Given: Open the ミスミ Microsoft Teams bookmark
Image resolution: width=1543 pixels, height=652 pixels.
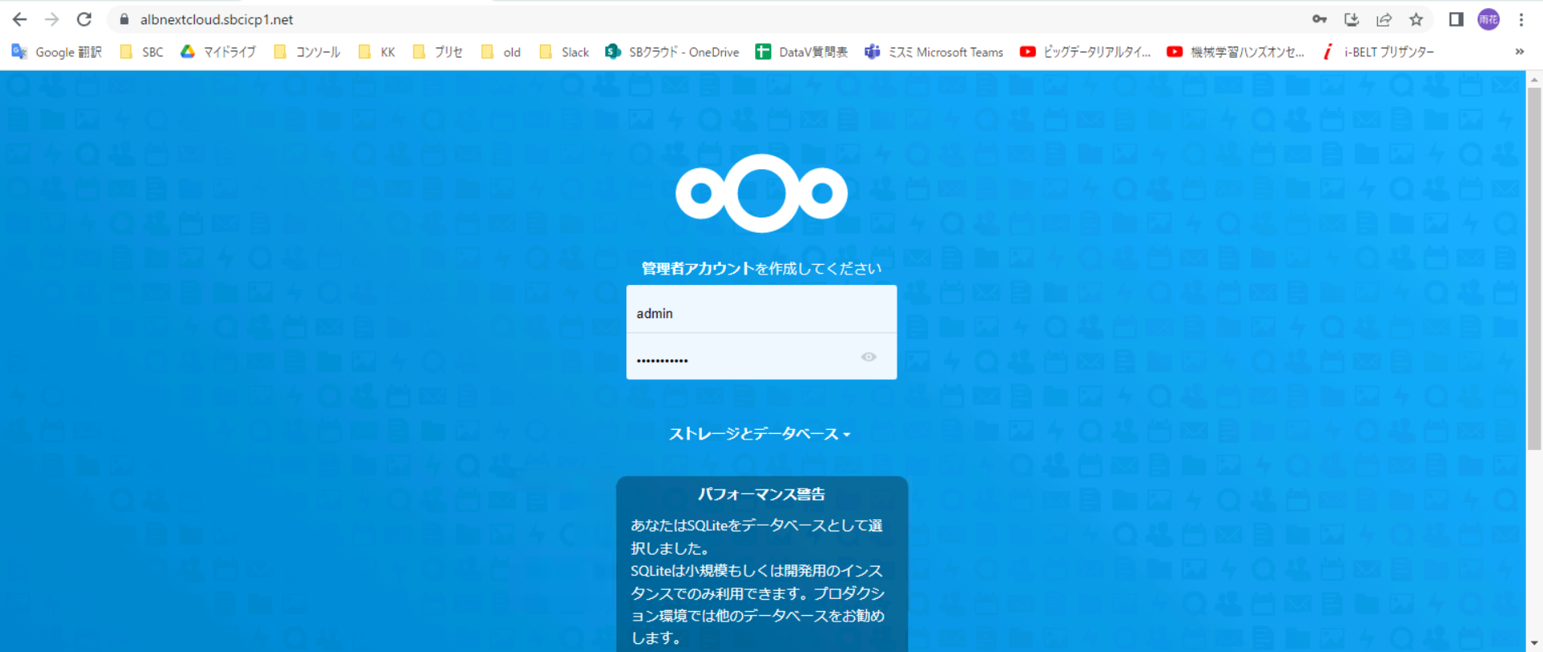Looking at the screenshot, I should 934,52.
